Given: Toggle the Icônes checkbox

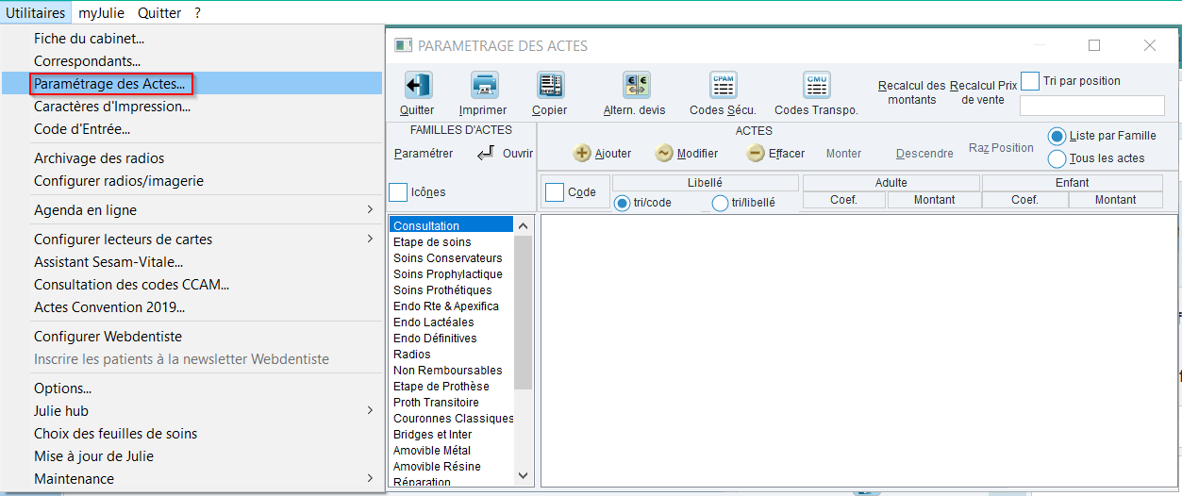Looking at the screenshot, I should [398, 192].
